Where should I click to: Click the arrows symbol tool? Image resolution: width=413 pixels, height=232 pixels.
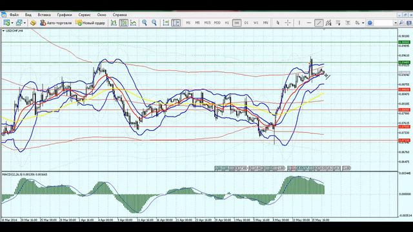click(358, 23)
